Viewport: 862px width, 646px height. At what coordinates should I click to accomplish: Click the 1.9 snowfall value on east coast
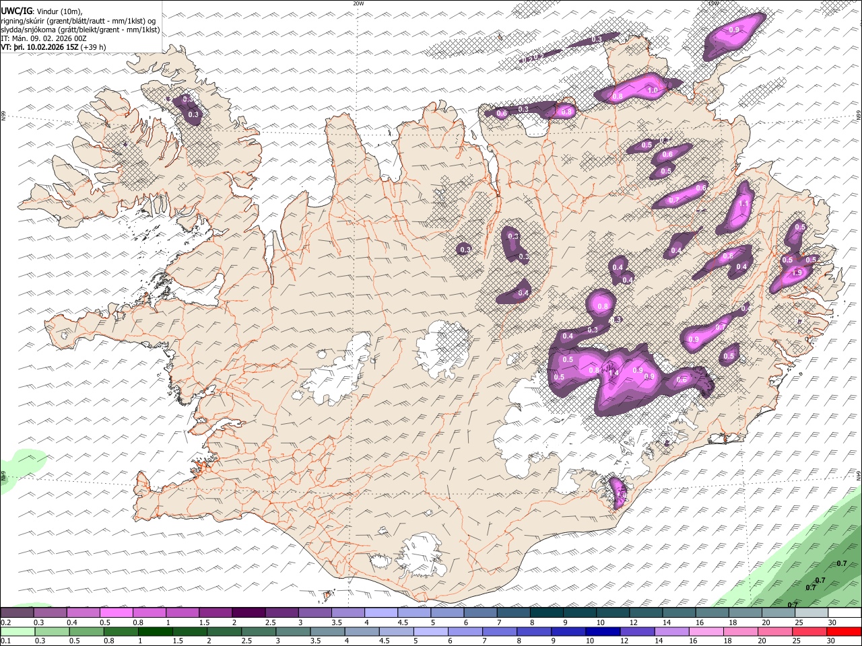point(797,273)
